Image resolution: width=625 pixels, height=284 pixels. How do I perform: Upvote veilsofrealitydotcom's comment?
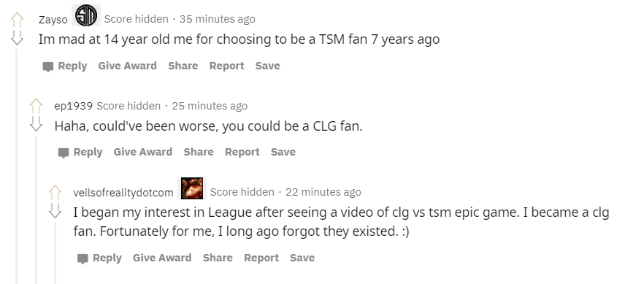[55, 193]
